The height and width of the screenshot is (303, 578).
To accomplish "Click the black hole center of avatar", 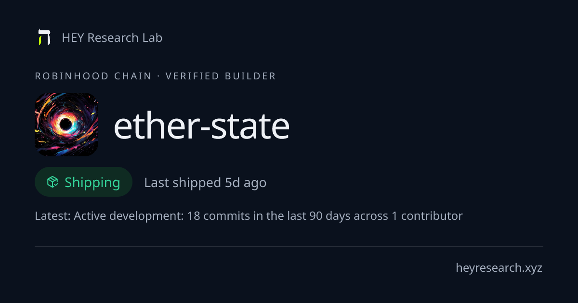I will (x=66, y=125).
